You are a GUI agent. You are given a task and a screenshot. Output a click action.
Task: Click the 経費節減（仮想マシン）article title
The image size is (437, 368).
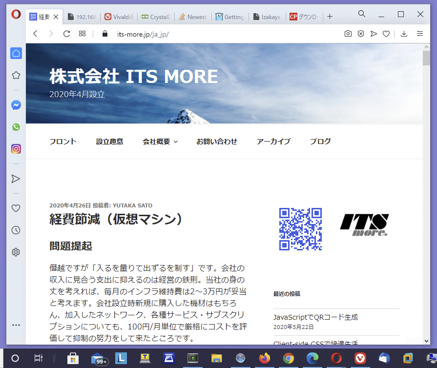click(116, 220)
